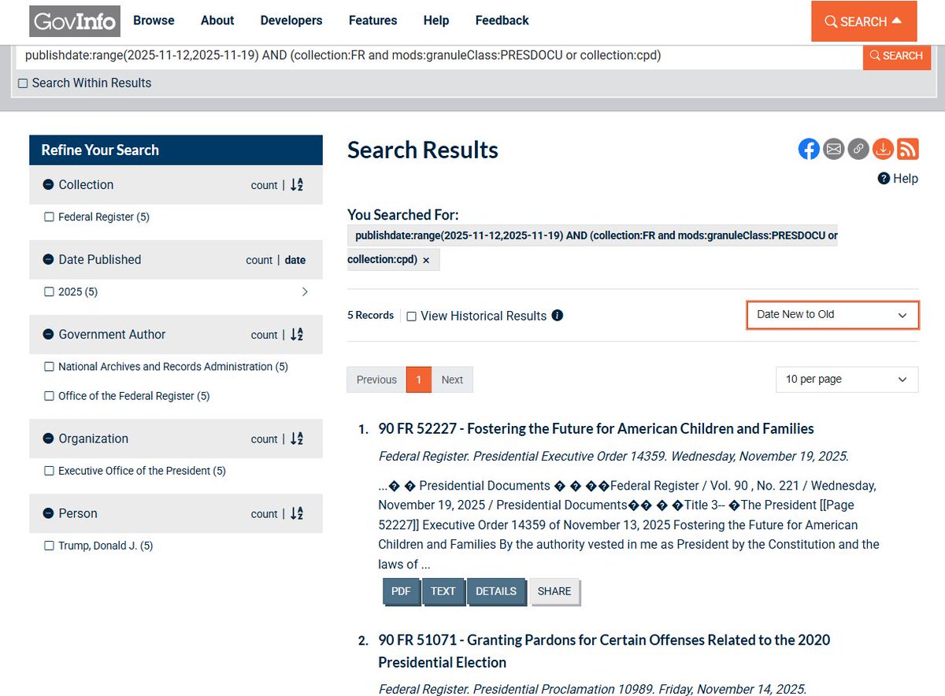Collapse Date Published facet minus icon

pyautogui.click(x=48, y=259)
